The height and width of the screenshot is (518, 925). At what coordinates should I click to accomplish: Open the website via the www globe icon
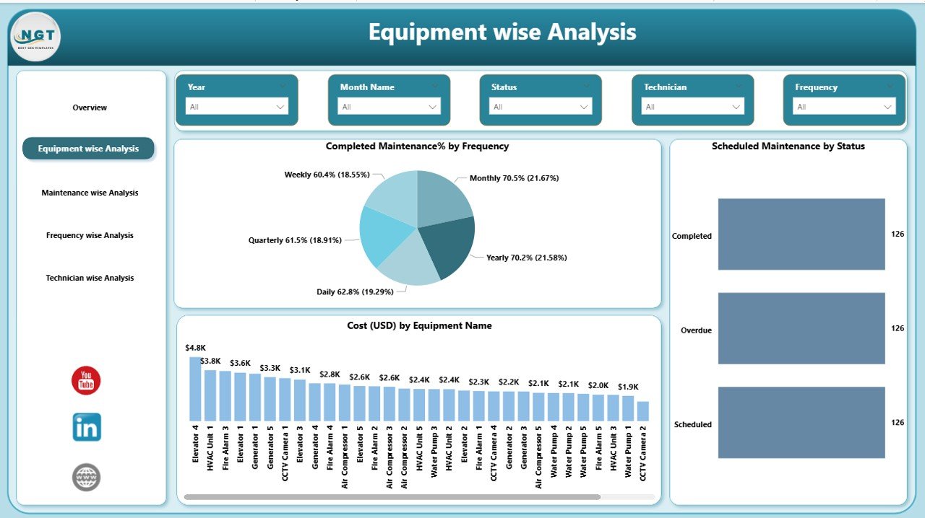[86, 476]
